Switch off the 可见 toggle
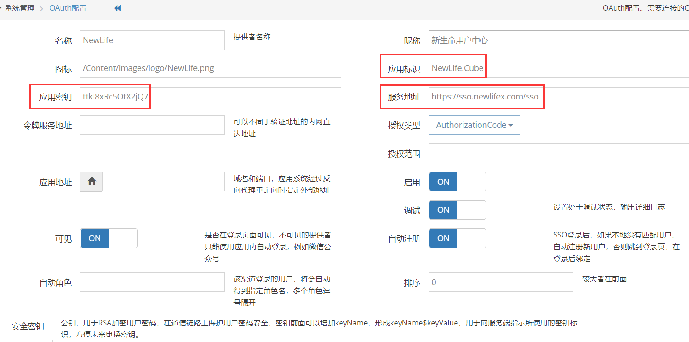The image size is (689, 342). [109, 238]
